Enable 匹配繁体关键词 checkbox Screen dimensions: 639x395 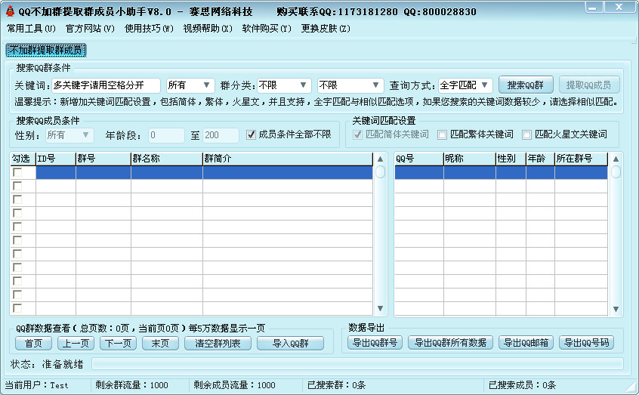[442, 134]
